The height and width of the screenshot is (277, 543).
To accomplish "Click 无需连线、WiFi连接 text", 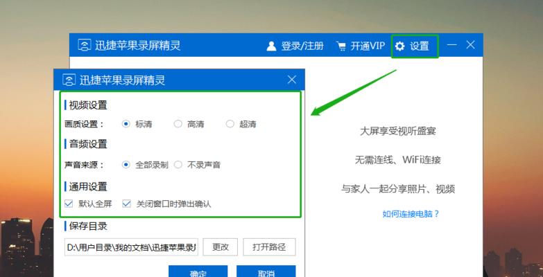I will point(397,160).
